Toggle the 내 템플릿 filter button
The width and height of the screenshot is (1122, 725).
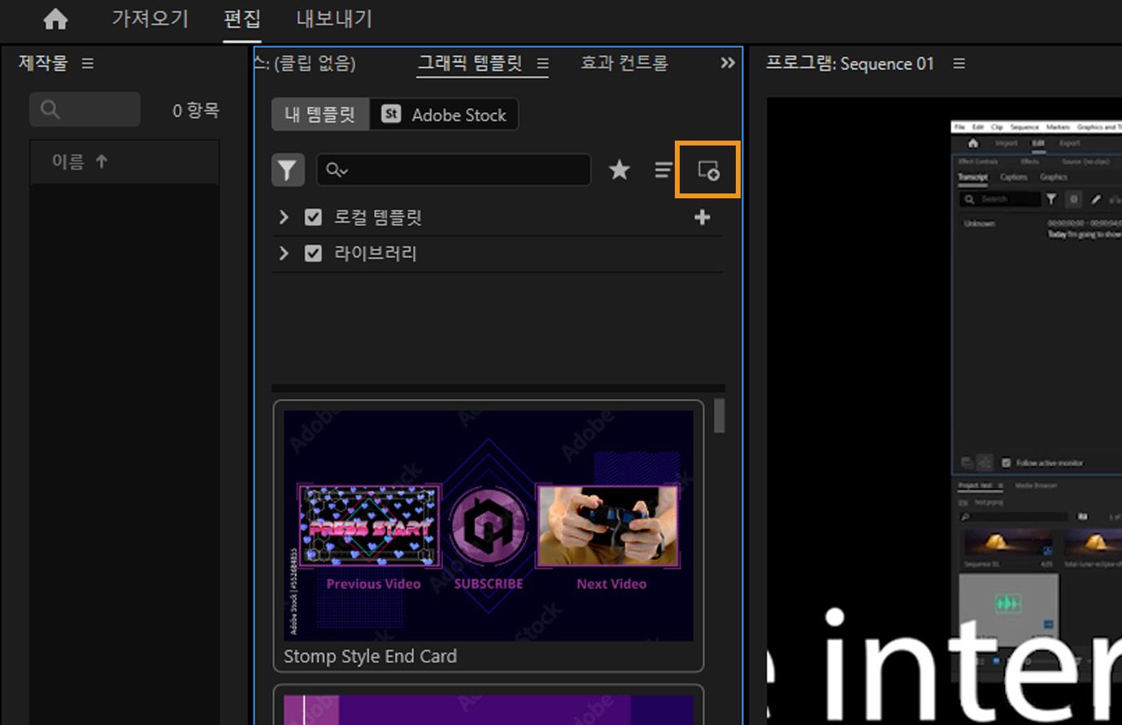pos(319,115)
